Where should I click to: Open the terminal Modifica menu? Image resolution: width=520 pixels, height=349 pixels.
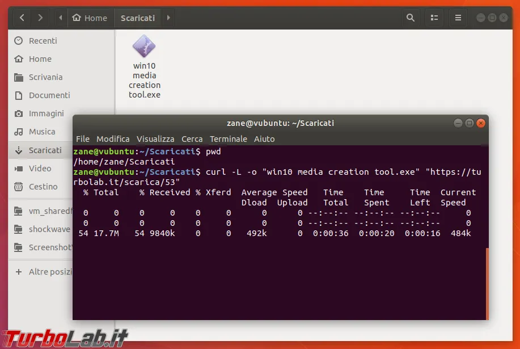tap(113, 138)
